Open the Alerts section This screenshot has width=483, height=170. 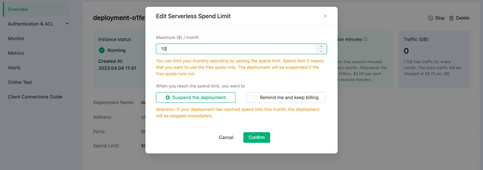[14, 68]
